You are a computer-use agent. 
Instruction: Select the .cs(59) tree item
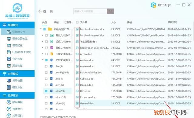point(59,78)
